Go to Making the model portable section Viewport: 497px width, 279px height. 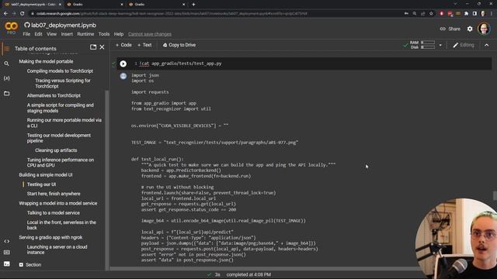pos(46,61)
